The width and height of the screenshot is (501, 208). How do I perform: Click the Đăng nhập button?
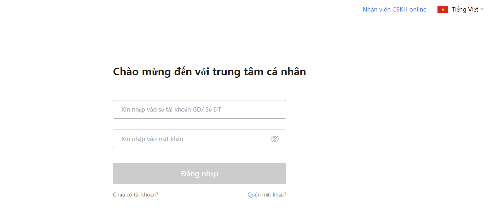(x=200, y=173)
